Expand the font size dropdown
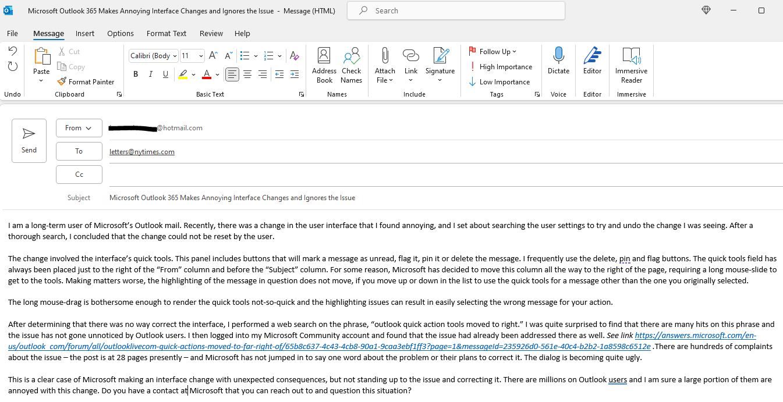Screen dimensions: 783x402 click(201, 56)
